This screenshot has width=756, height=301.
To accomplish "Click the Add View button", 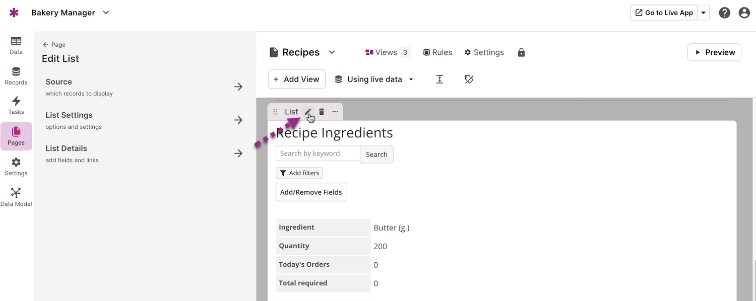I will 296,80.
